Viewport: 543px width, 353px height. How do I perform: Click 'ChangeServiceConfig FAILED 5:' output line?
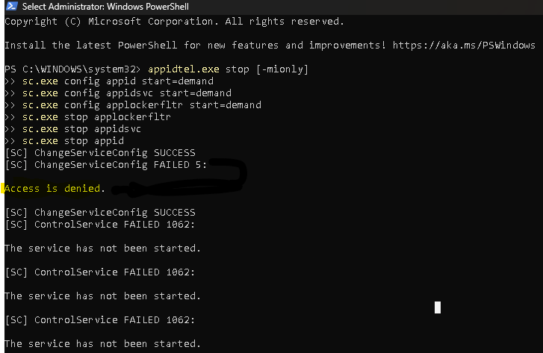pyautogui.click(x=106, y=165)
